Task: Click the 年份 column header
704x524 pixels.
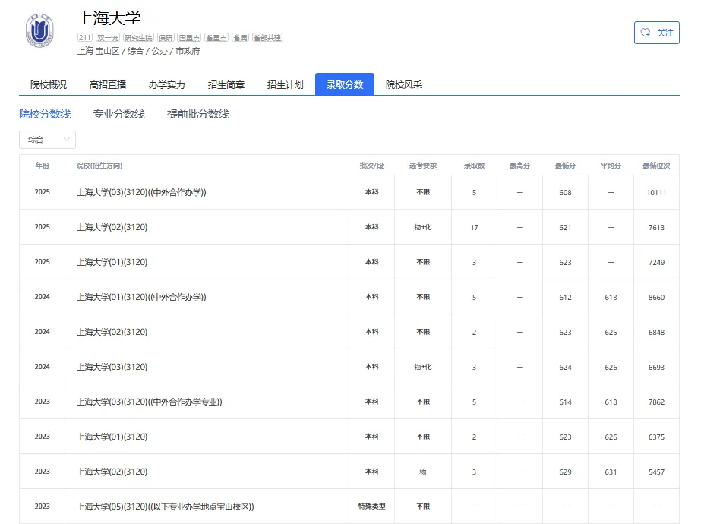Action: [x=43, y=166]
